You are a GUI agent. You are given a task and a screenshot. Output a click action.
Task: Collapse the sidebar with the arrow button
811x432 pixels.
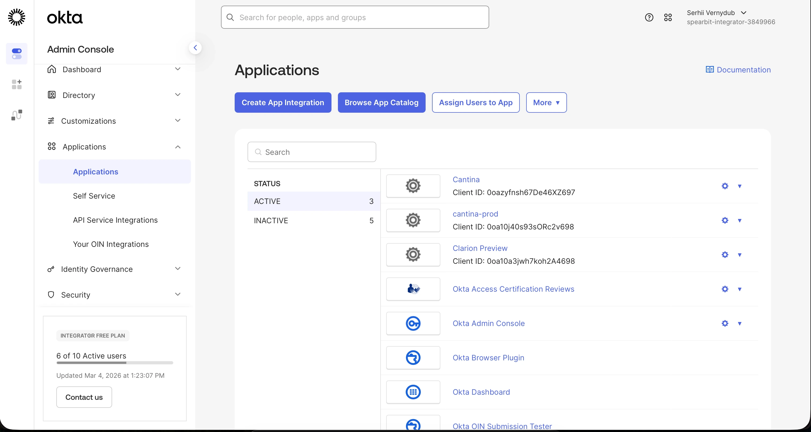click(195, 48)
